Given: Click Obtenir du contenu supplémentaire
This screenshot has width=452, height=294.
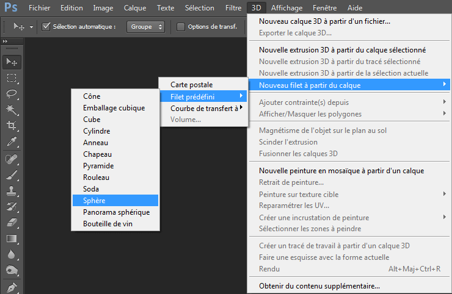Looking at the screenshot, I should pyautogui.click(x=319, y=285).
